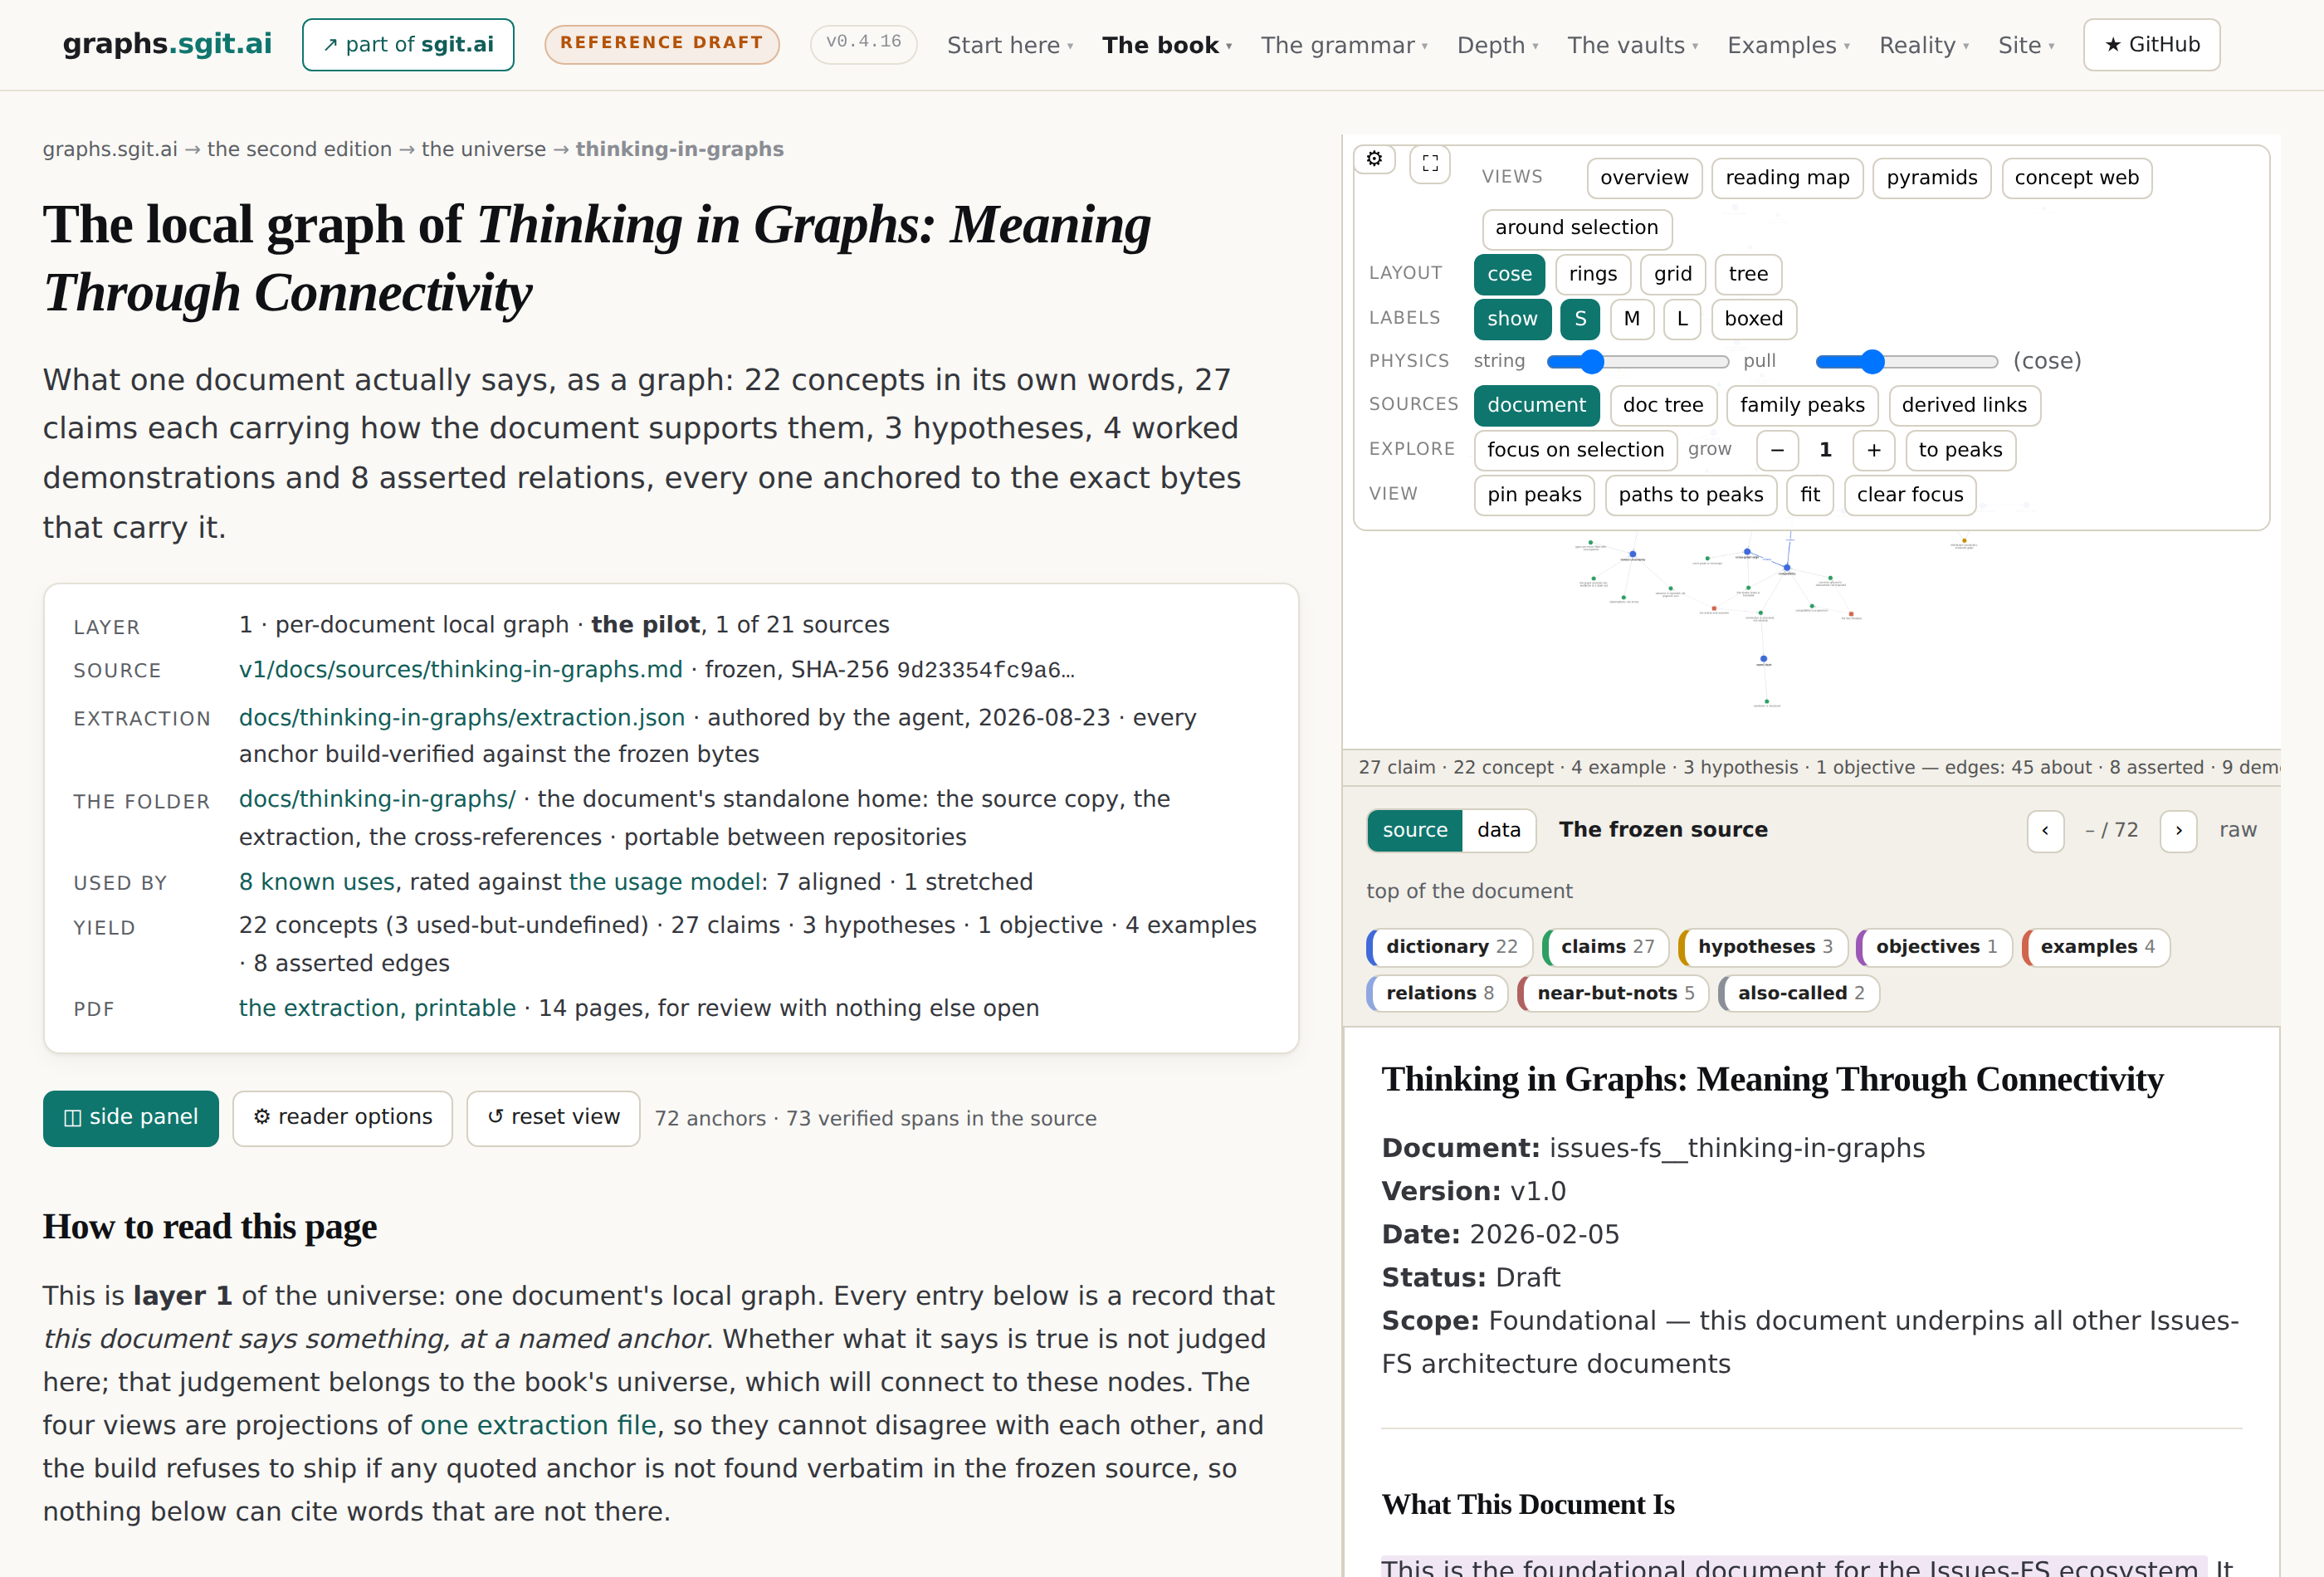Expand the Start here menu
This screenshot has height=1577, width=2324.
pyautogui.click(x=1010, y=46)
